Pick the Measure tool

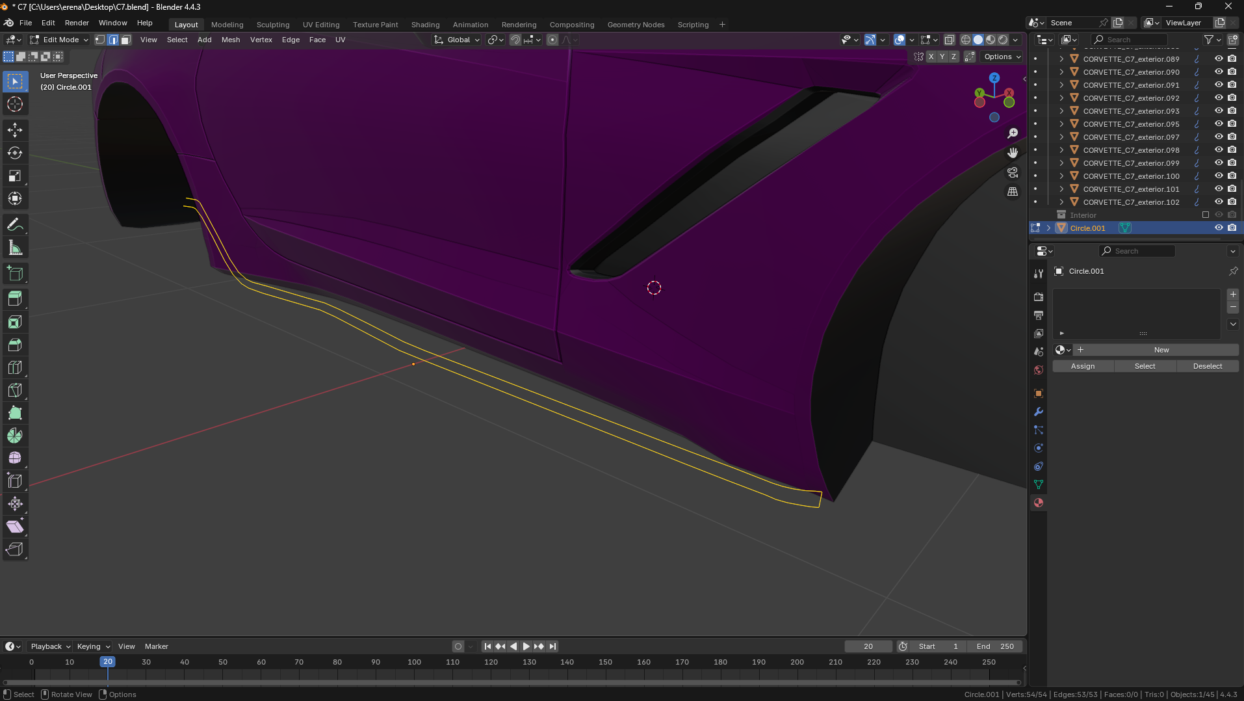(x=15, y=248)
